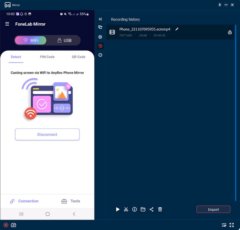
Task: Toggle the list panel icon at bottom right
Action: [x=224, y=225]
